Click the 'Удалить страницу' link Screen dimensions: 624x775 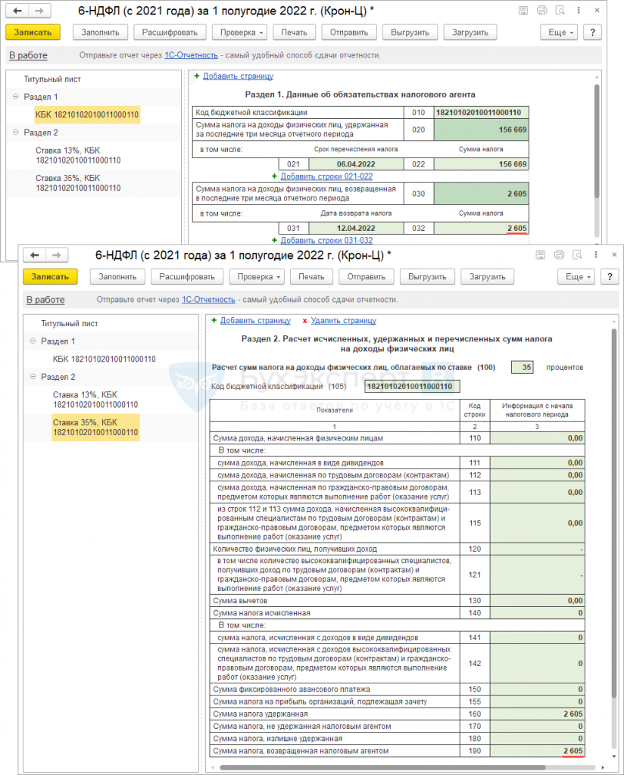(x=344, y=320)
